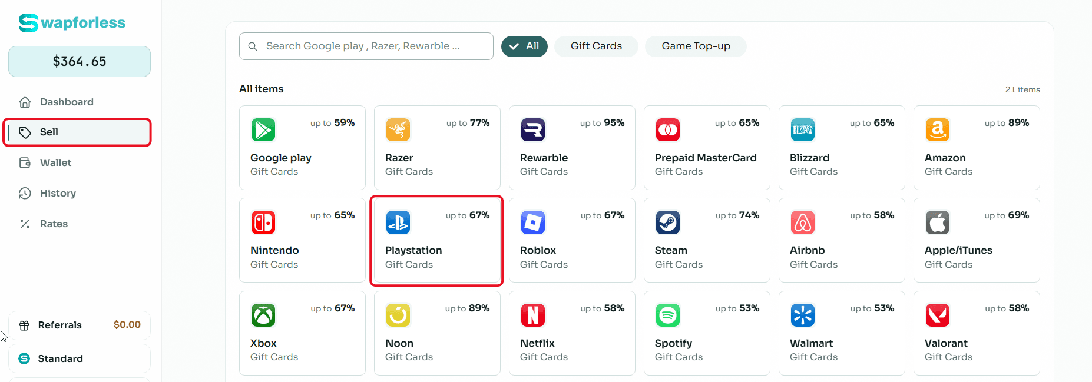Viewport: 1092px width, 382px height.
Task: Click the Roblox logo icon
Action: [x=533, y=222]
